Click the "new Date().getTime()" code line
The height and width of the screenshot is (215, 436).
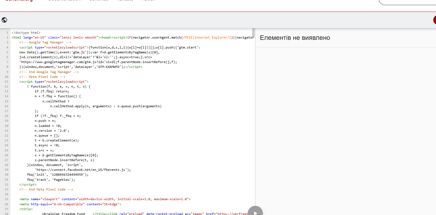pos(89,52)
